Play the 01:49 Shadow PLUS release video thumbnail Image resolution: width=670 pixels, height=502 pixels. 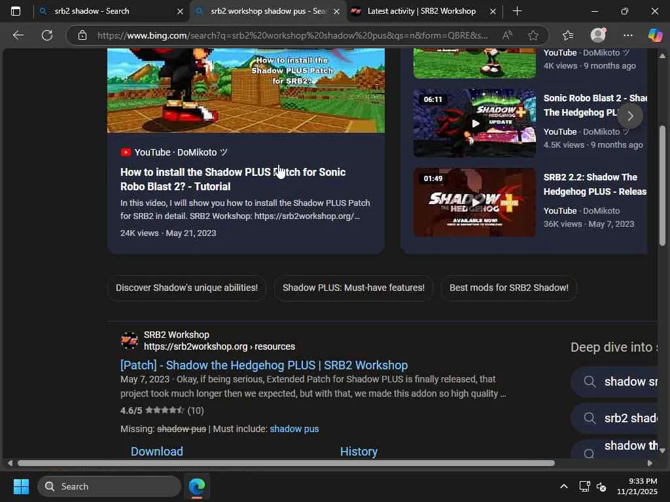[x=474, y=203]
